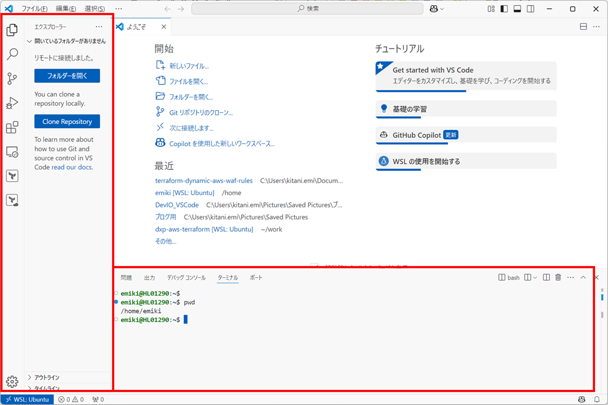Open the Manage gear icon

(12, 381)
